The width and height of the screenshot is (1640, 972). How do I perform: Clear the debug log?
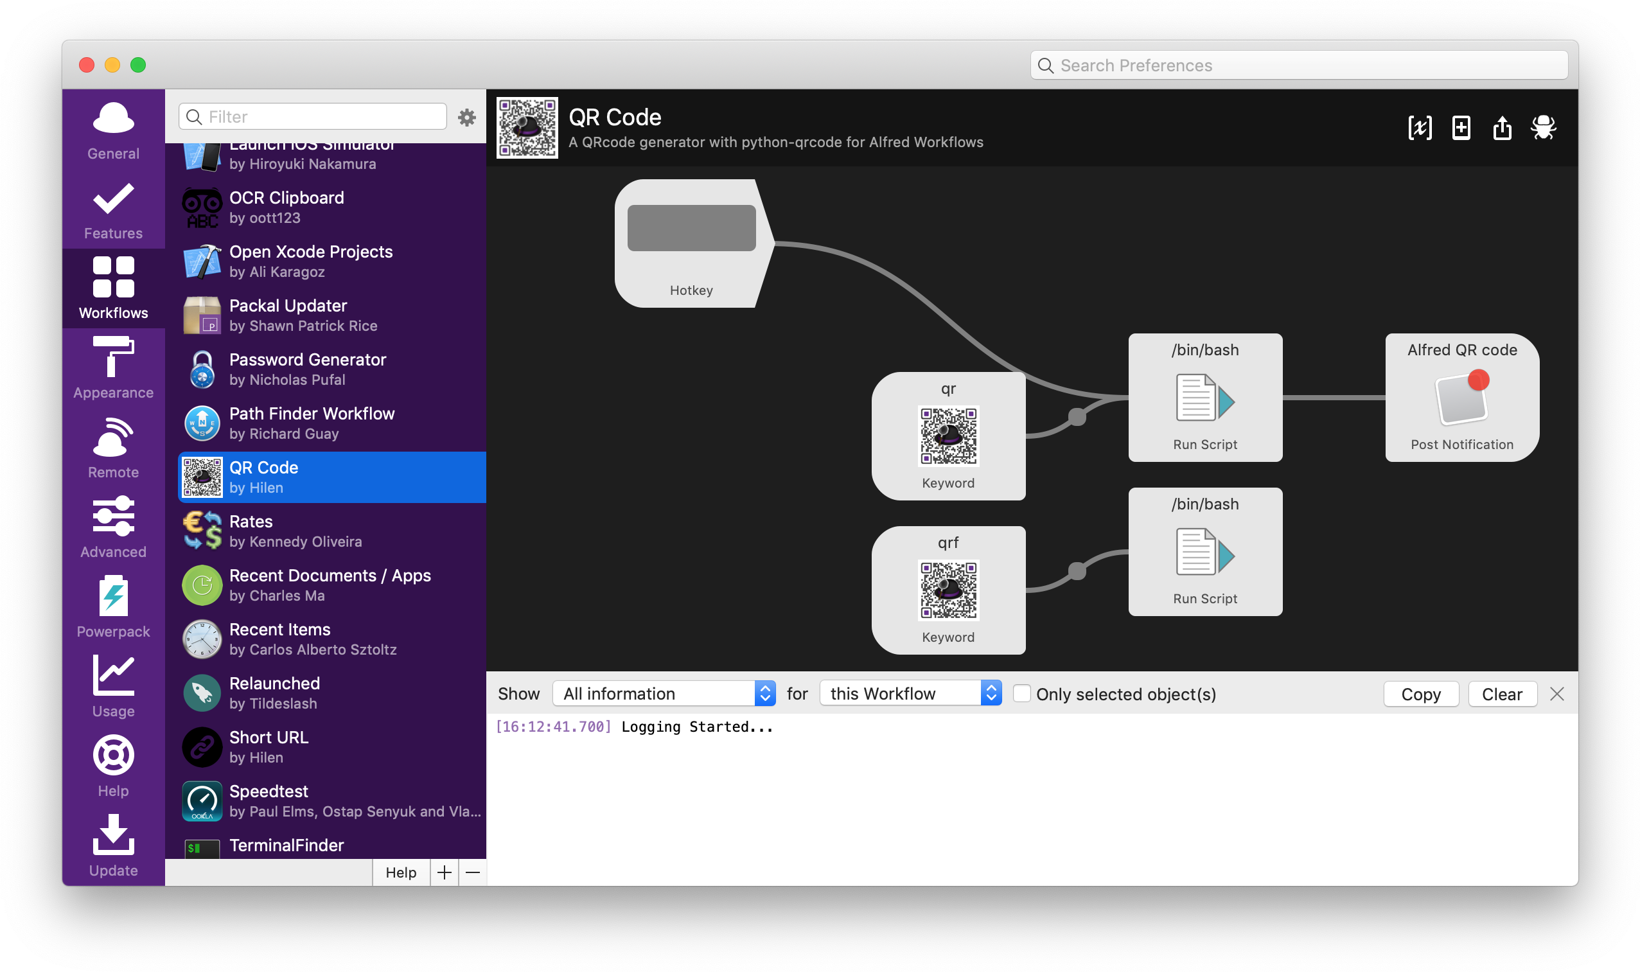[1502, 694]
